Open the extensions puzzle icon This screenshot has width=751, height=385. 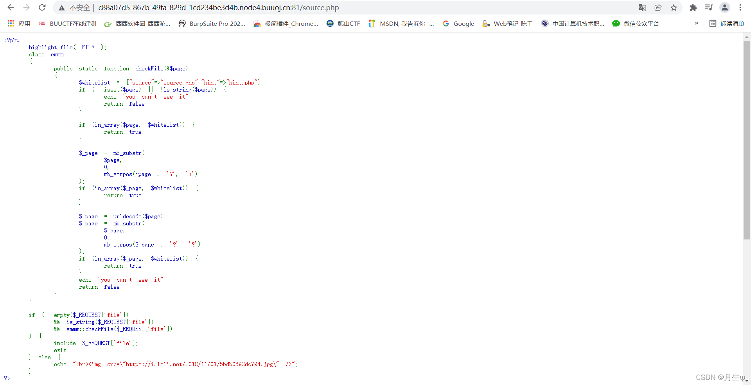point(693,7)
